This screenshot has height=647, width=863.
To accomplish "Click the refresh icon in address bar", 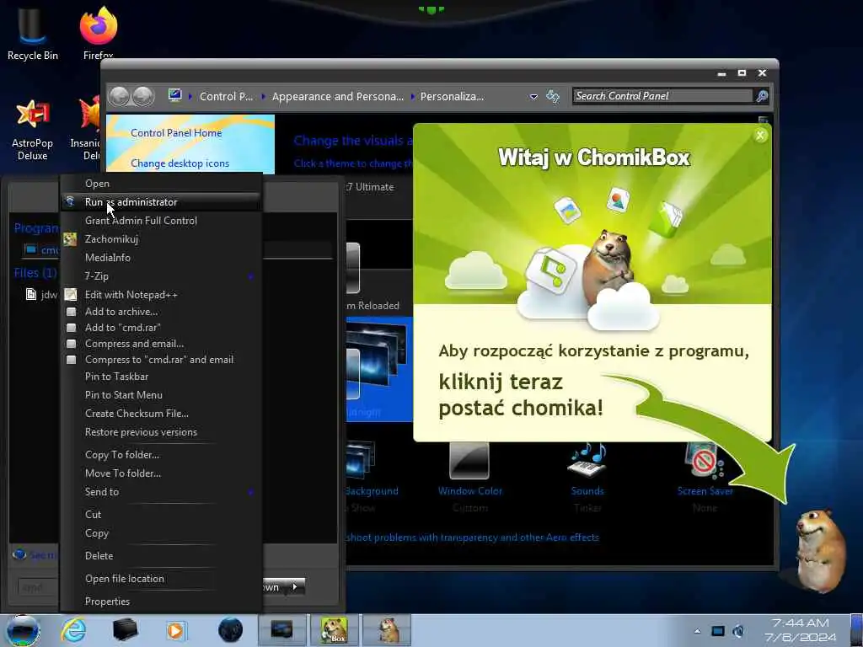I will point(553,96).
